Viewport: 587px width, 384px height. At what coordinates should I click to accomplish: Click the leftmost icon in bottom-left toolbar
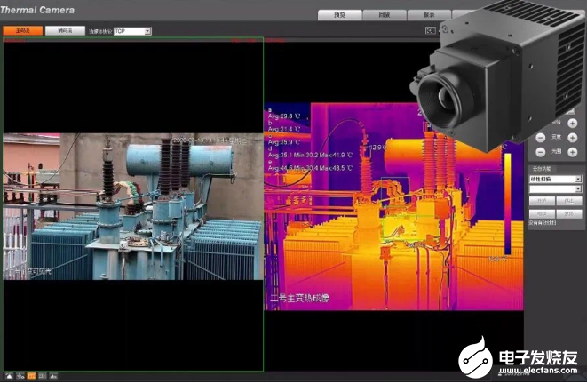9,376
